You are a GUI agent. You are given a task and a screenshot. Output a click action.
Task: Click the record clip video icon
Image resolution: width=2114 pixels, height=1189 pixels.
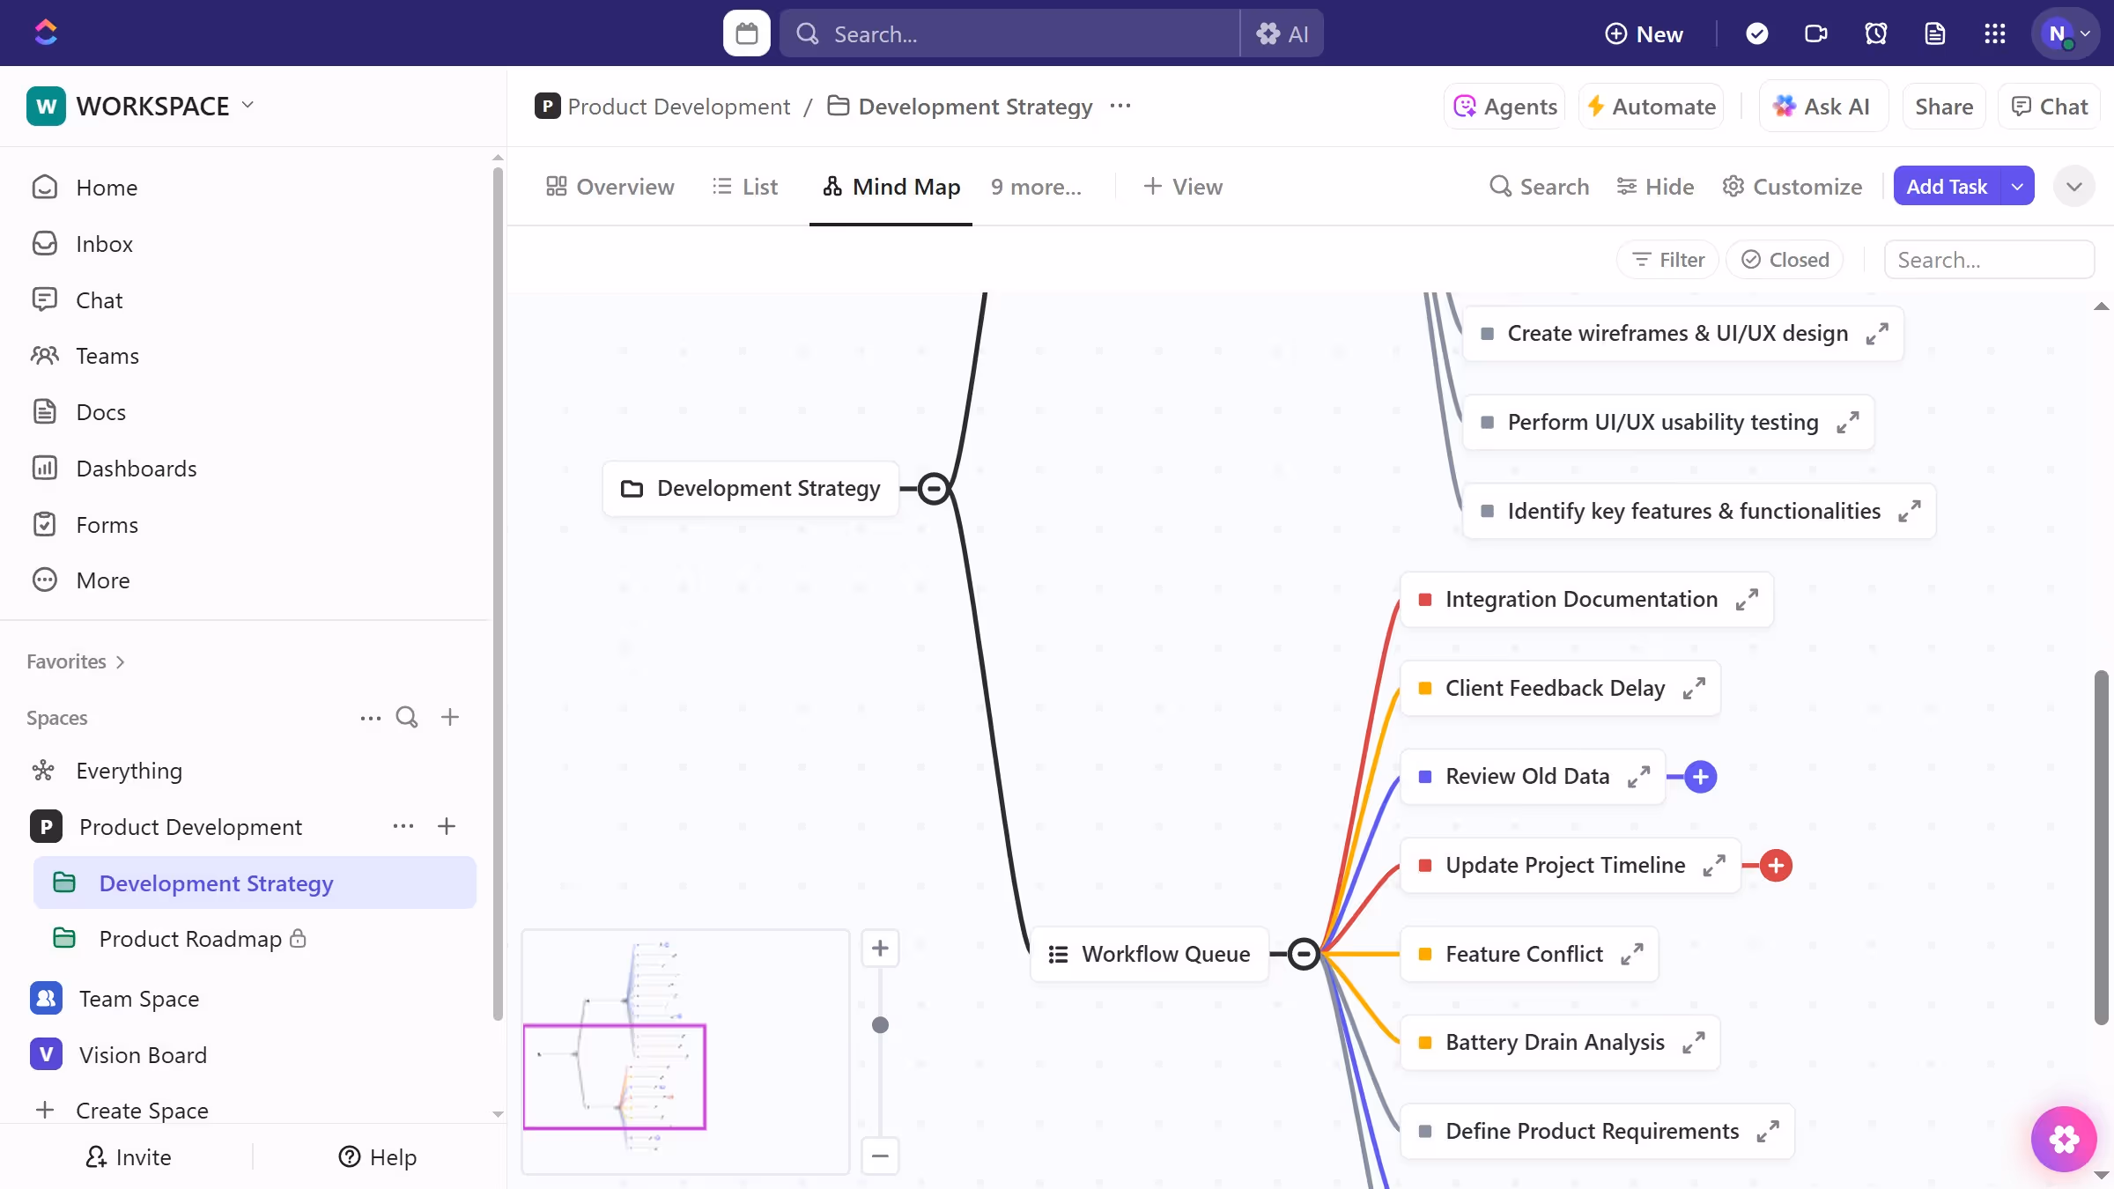click(1815, 33)
